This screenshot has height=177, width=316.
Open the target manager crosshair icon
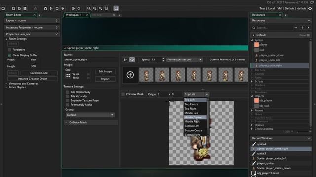[x=310, y=8]
